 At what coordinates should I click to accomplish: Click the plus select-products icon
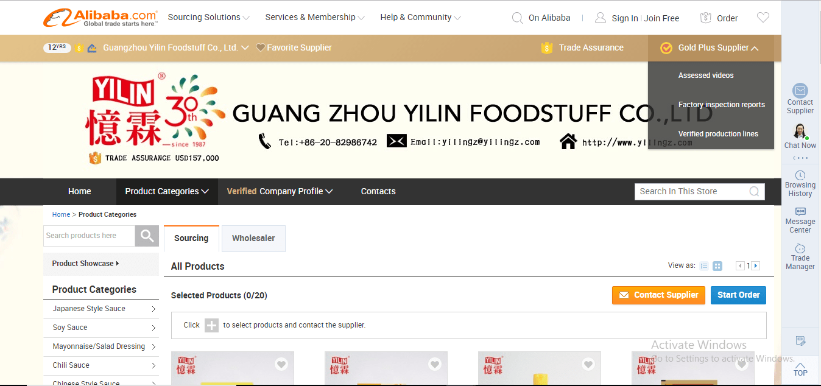(211, 325)
